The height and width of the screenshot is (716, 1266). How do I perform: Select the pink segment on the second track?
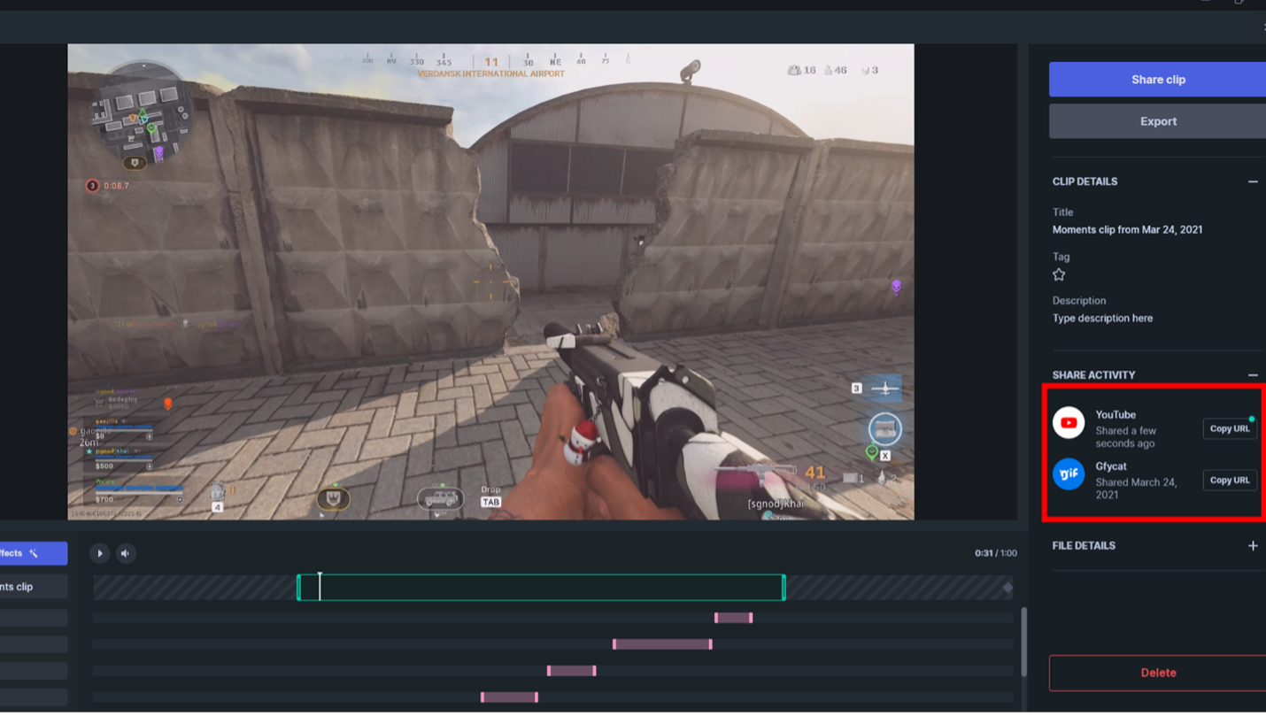tap(662, 644)
